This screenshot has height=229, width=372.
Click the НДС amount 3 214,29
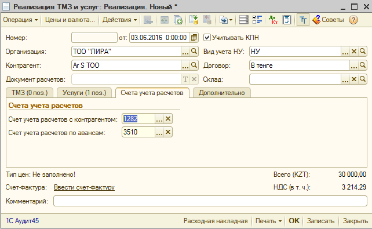[353, 187]
